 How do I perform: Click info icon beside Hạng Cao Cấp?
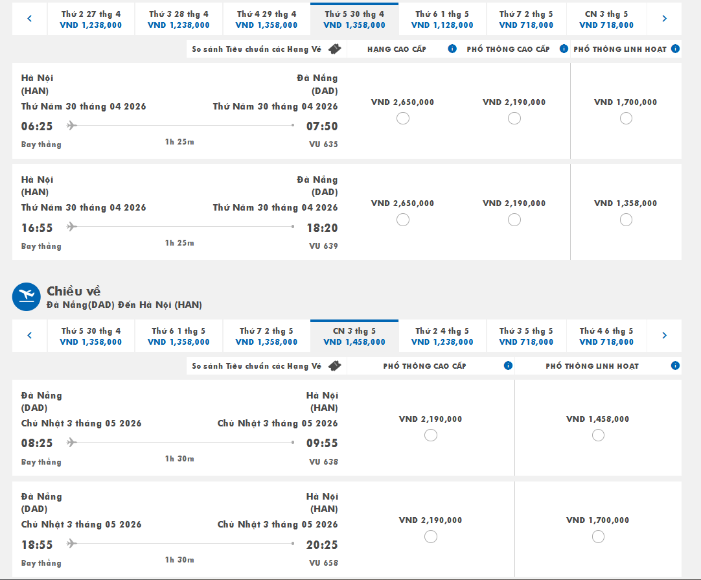point(452,49)
